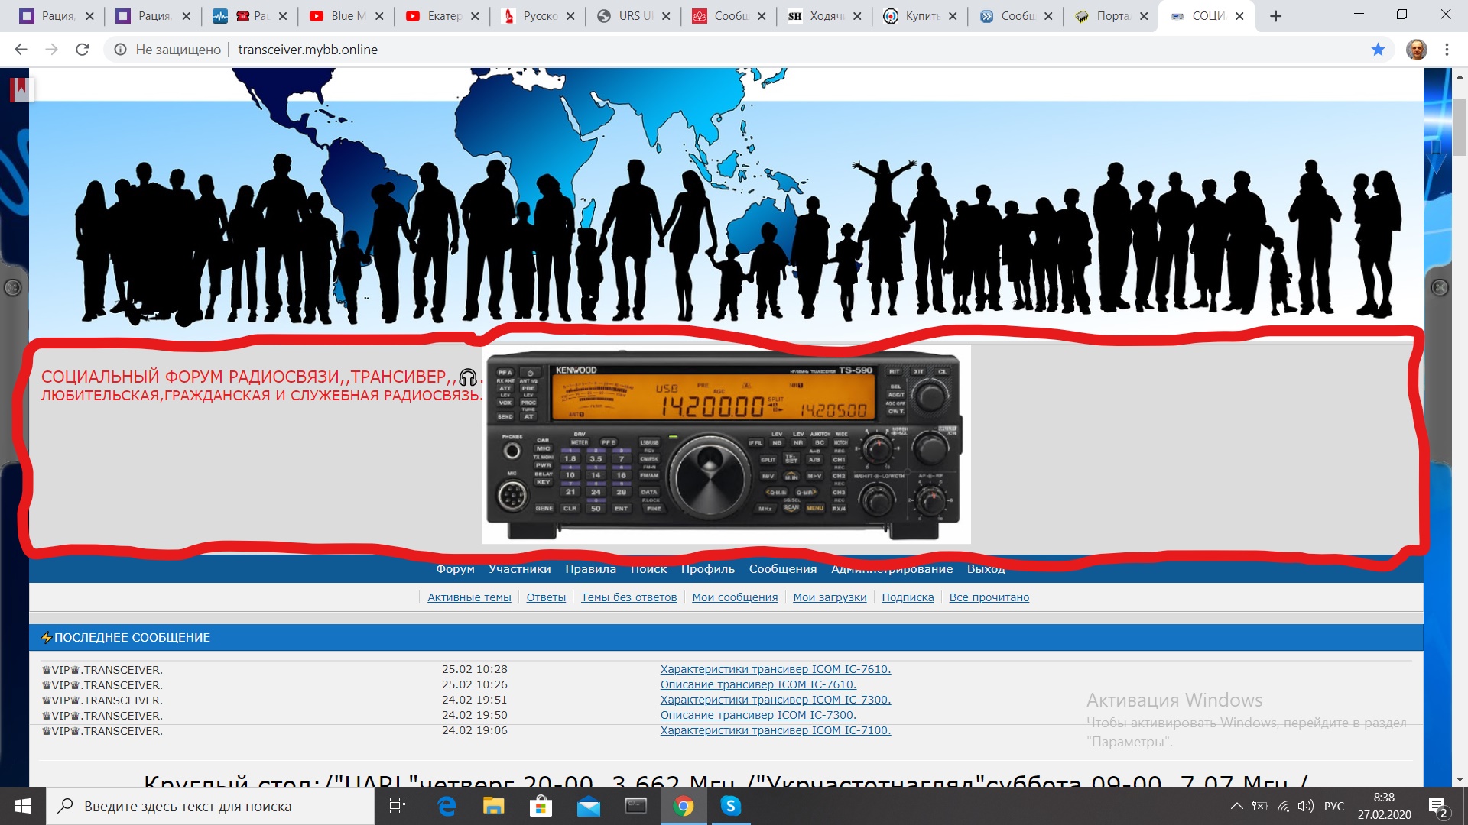Switch to the Русско tab

(539, 16)
